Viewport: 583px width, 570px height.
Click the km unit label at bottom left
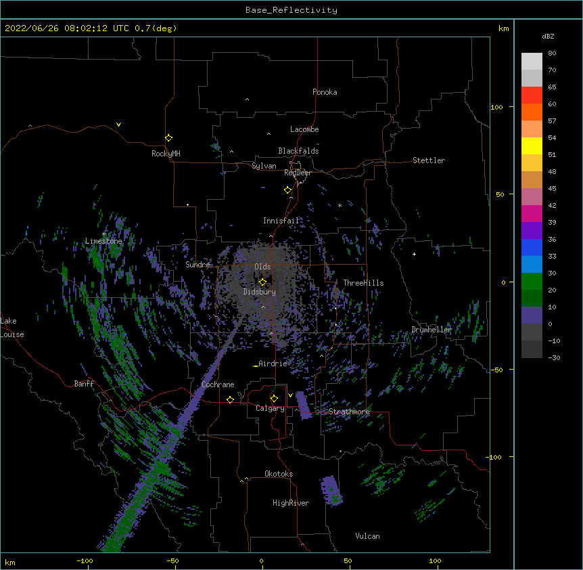[x=10, y=562]
